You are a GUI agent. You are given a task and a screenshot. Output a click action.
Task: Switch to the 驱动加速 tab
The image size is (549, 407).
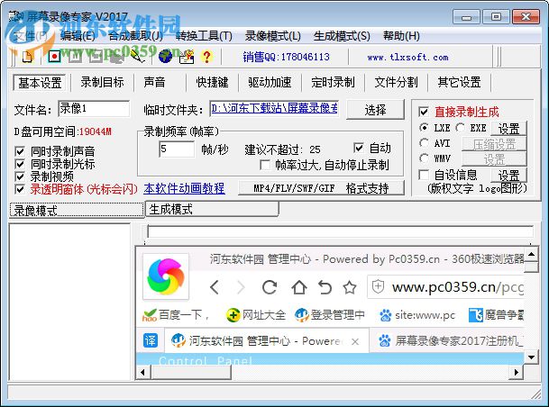coord(270,82)
